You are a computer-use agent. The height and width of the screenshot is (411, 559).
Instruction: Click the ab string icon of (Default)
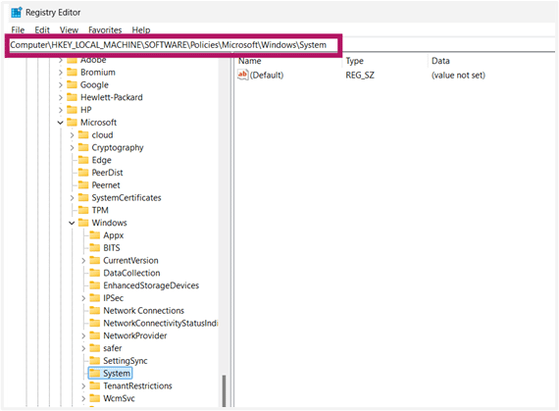pos(242,75)
